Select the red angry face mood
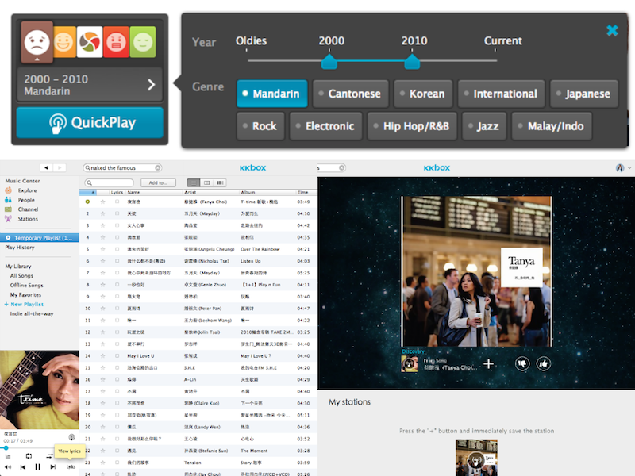 click(x=116, y=42)
